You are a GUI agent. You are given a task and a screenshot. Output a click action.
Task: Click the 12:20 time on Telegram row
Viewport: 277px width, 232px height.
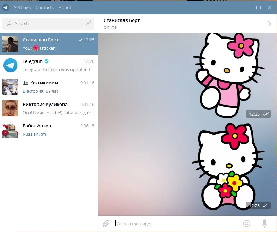point(89,61)
